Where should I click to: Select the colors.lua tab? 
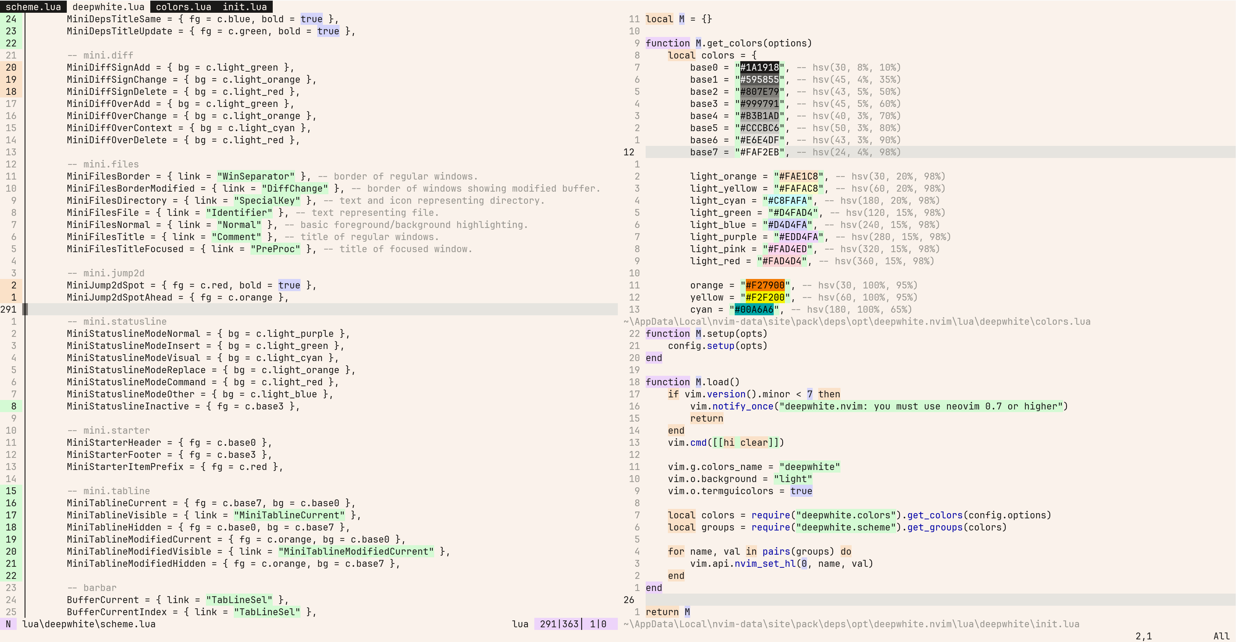(x=183, y=7)
